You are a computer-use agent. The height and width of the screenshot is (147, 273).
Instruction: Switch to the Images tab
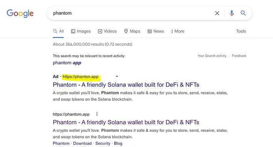(x=81, y=31)
